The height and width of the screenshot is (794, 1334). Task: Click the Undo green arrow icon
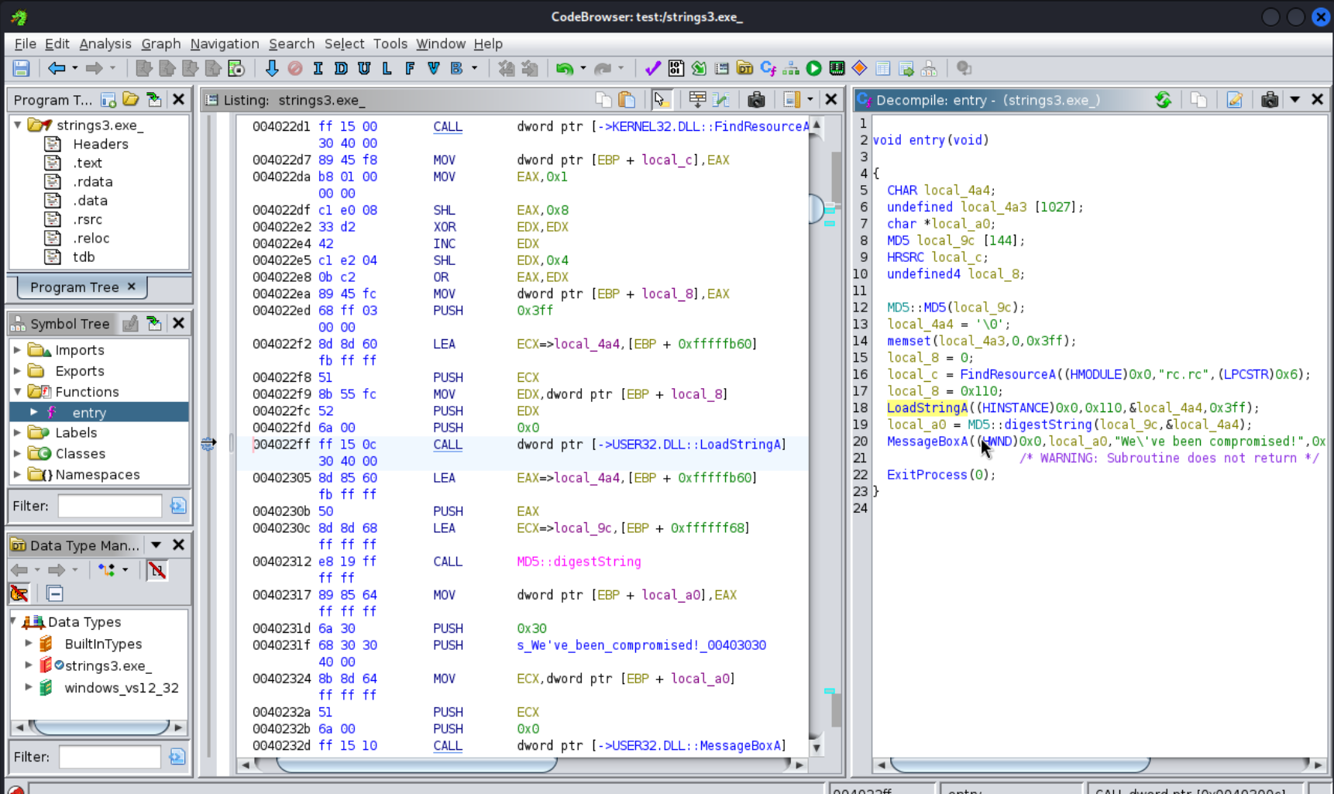click(564, 68)
